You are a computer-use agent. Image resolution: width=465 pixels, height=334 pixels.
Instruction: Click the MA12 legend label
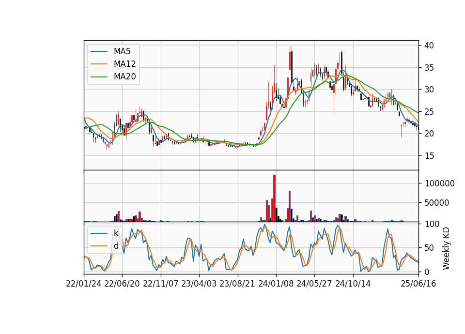point(124,64)
